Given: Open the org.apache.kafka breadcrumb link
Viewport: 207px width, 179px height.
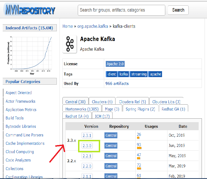Looking at the screenshot, I should click(93, 26).
